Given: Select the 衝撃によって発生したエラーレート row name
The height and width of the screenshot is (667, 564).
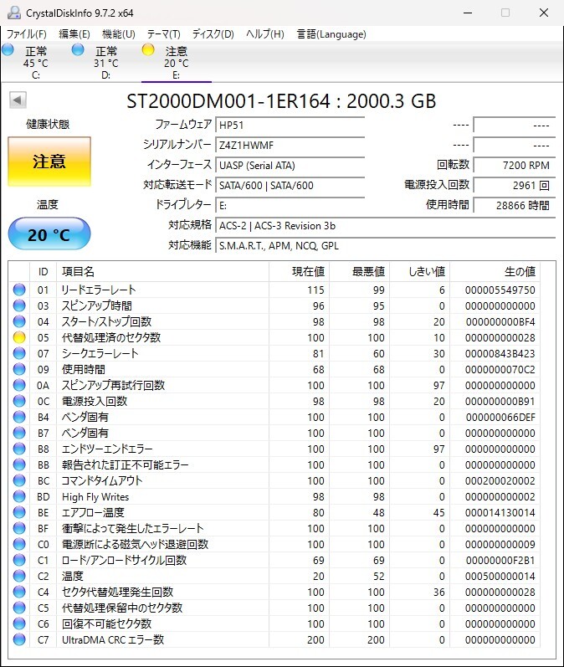Looking at the screenshot, I should pyautogui.click(x=133, y=528).
